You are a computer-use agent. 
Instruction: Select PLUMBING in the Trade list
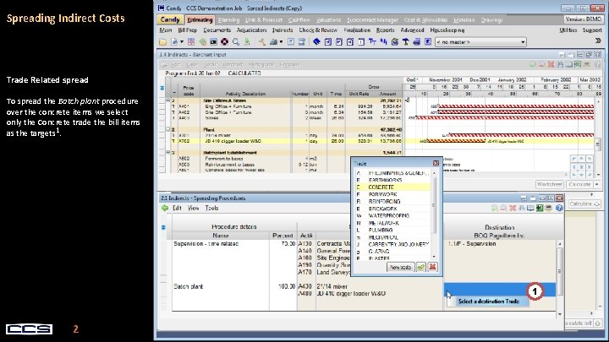[x=393, y=230]
